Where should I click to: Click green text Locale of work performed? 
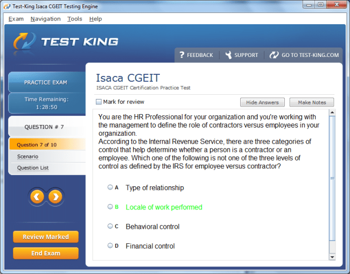click(x=164, y=207)
